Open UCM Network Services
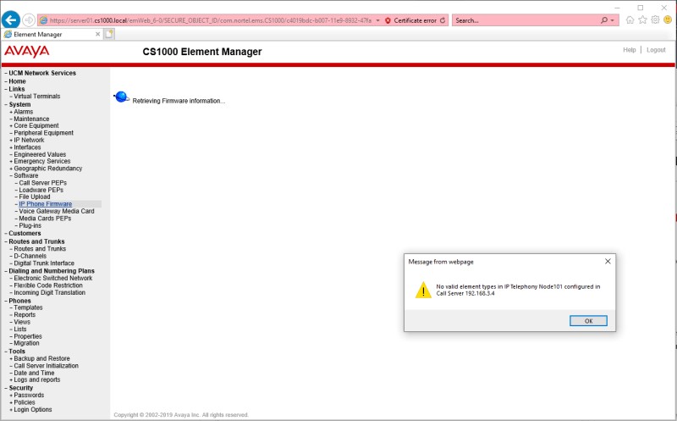The height and width of the screenshot is (421, 677). pos(42,73)
